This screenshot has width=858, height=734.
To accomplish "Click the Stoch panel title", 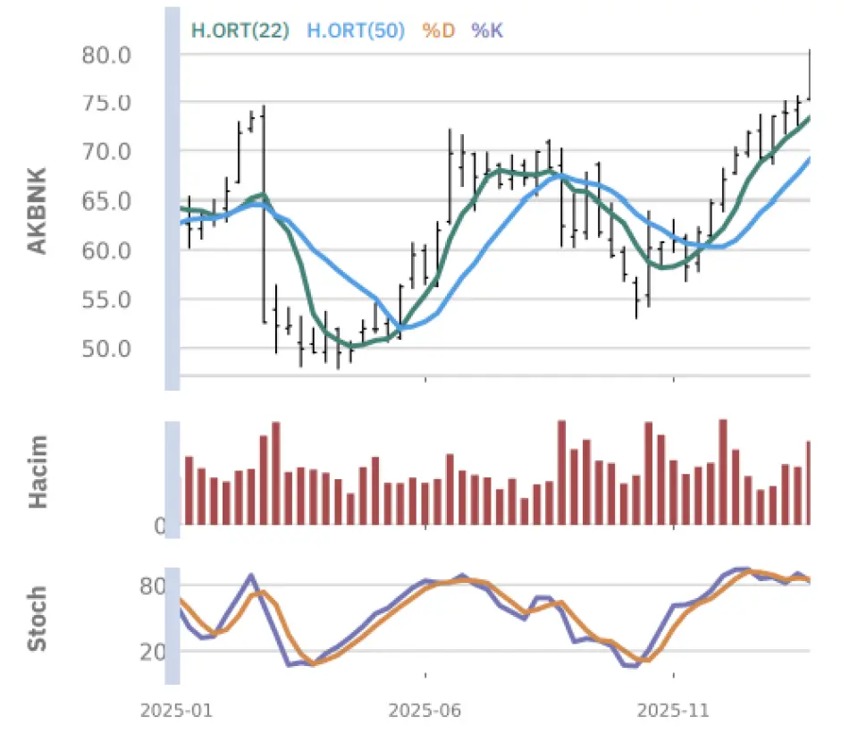I will click(38, 619).
